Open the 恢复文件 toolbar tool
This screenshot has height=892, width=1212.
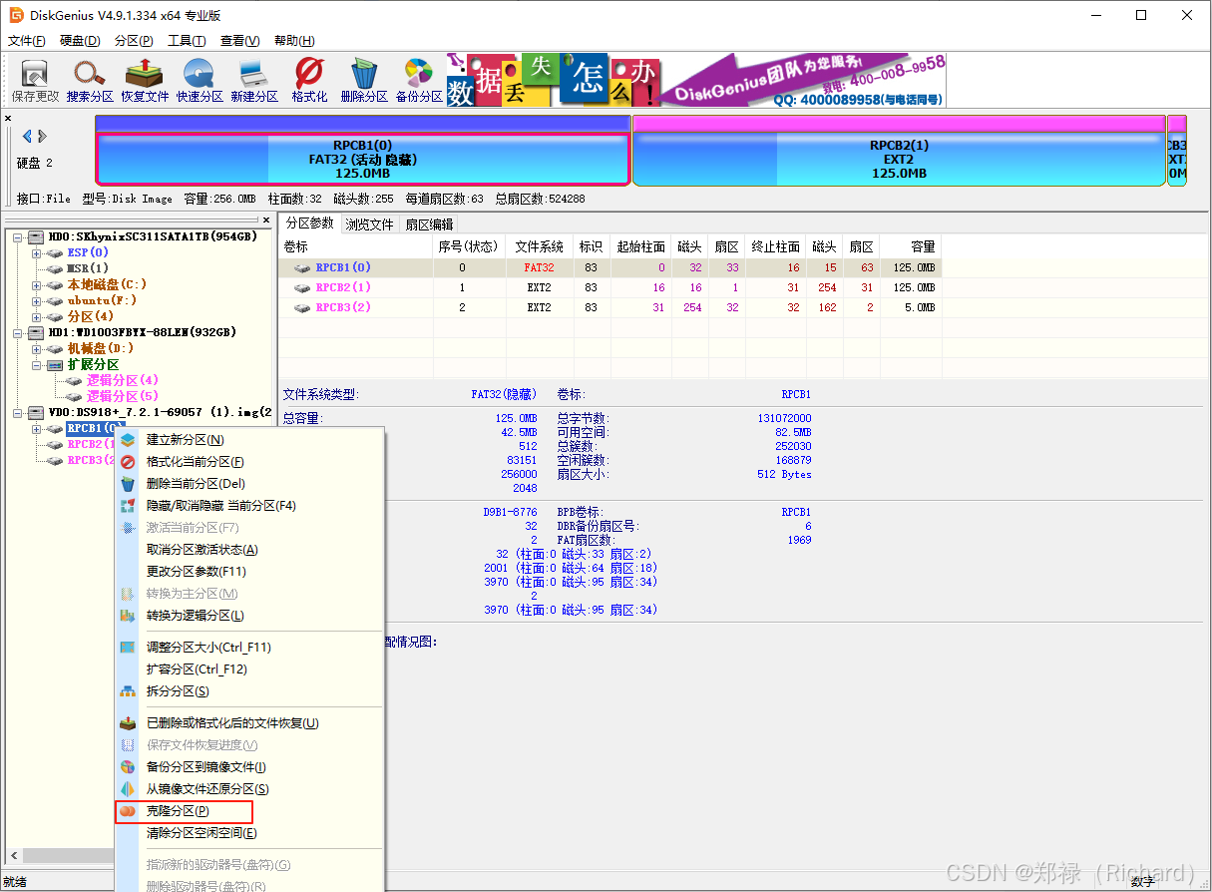point(146,80)
